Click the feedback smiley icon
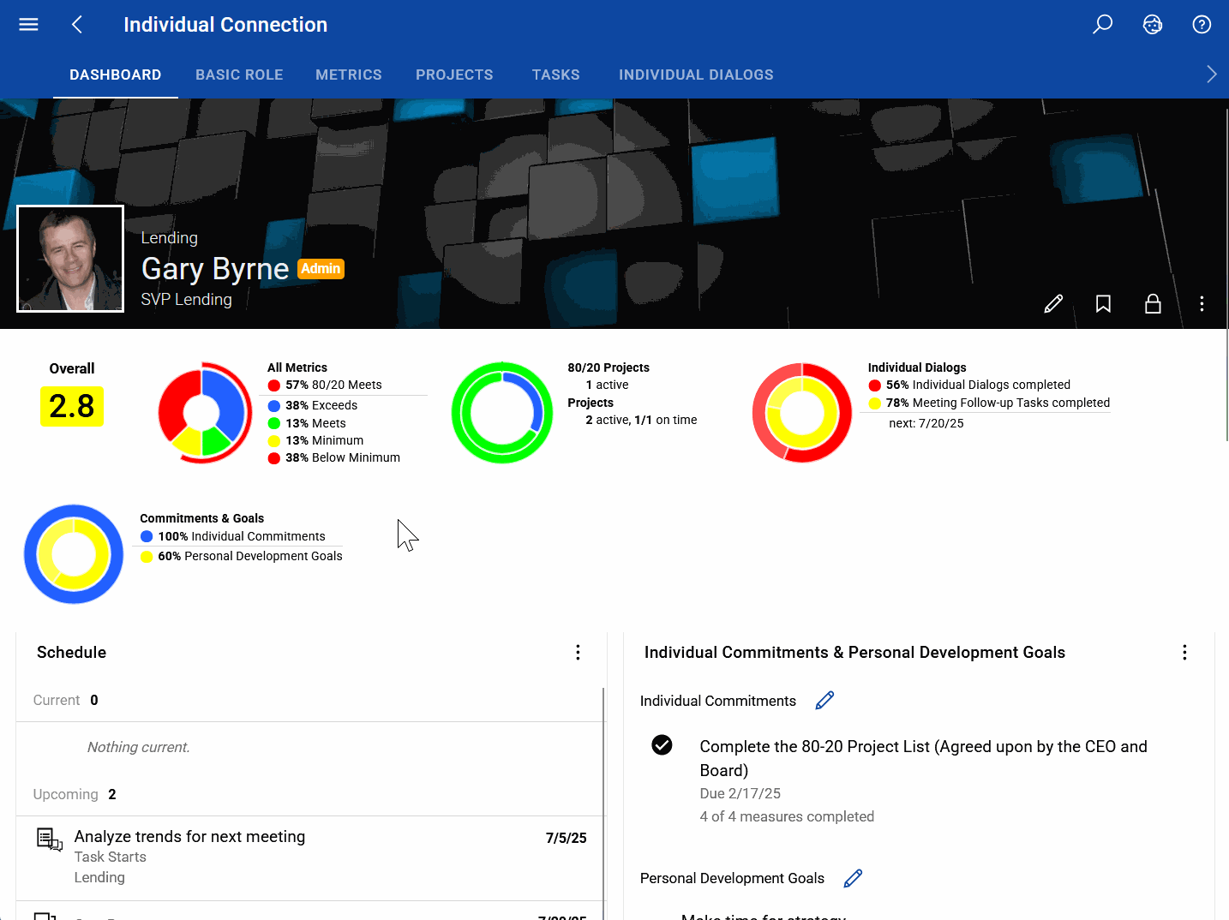The height and width of the screenshot is (920, 1229). click(1153, 24)
